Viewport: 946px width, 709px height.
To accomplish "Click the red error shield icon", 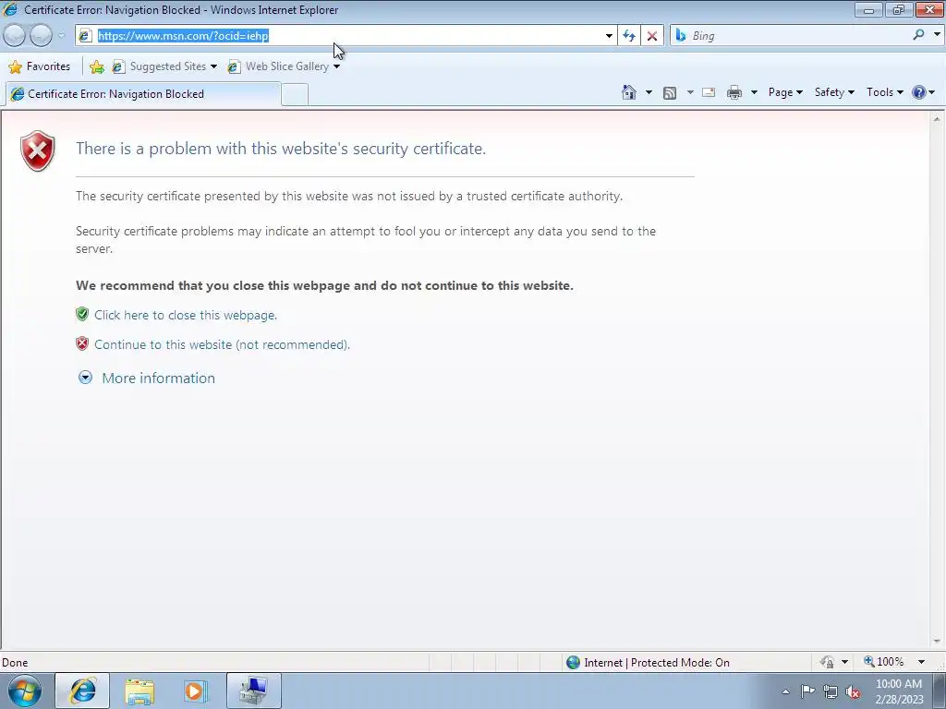I will click(x=37, y=150).
